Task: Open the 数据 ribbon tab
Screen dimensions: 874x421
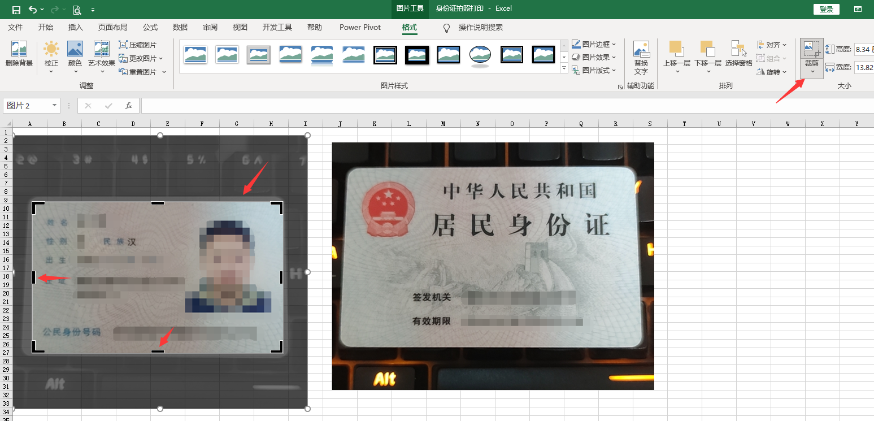Action: click(180, 27)
